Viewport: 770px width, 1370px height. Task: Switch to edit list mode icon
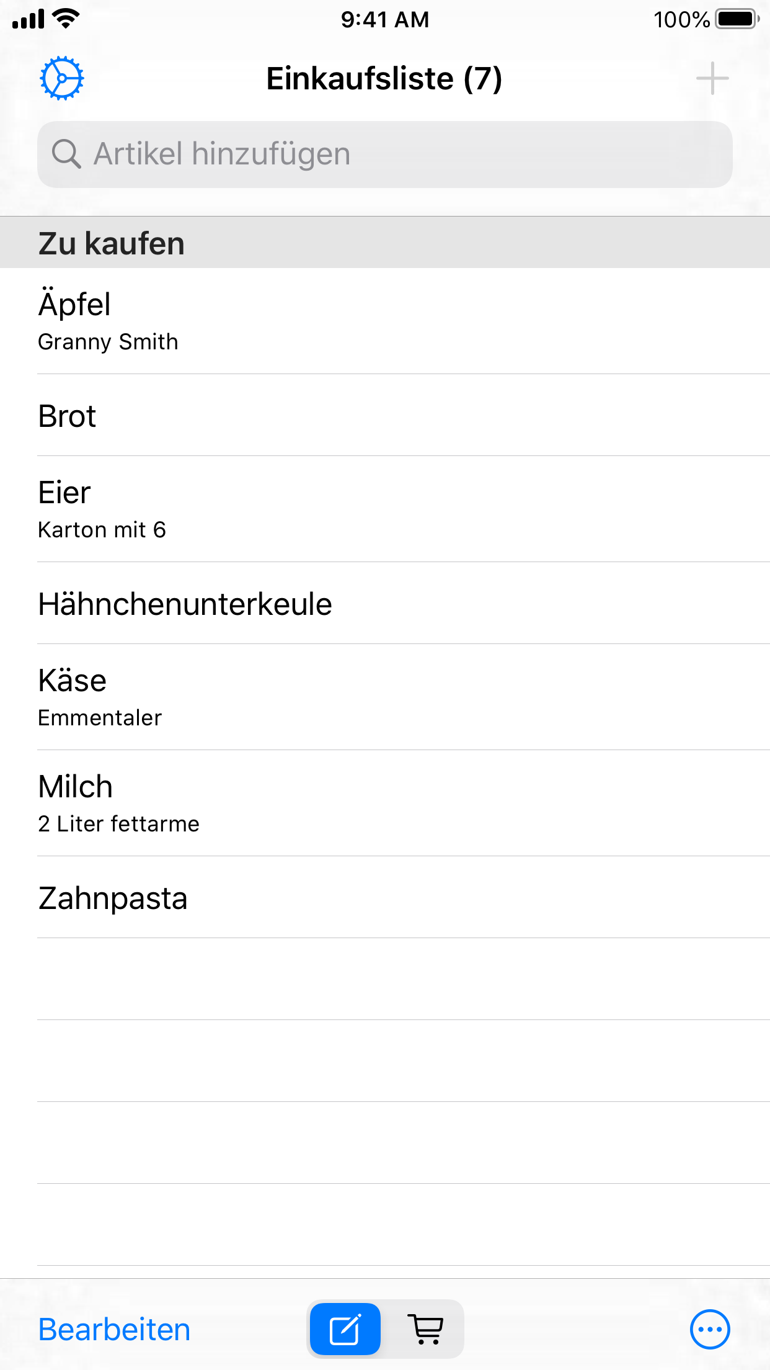point(345,1329)
